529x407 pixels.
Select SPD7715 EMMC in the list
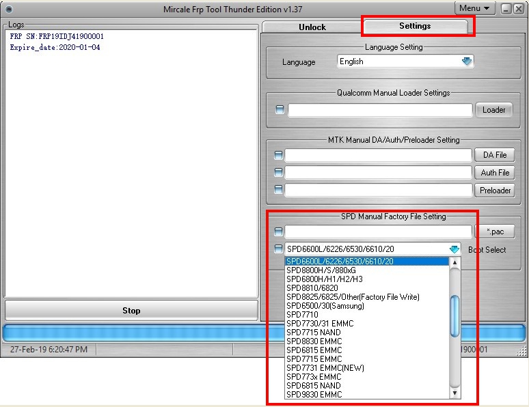point(367,359)
